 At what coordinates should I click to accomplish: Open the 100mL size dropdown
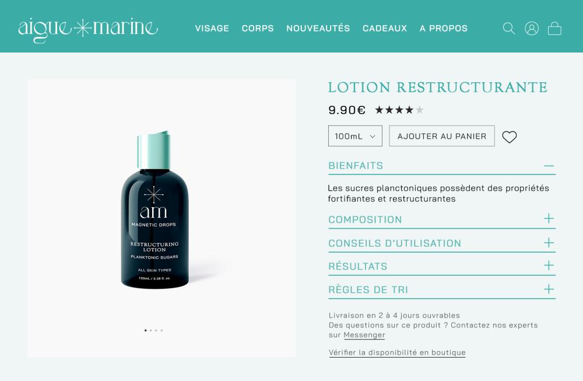click(355, 136)
